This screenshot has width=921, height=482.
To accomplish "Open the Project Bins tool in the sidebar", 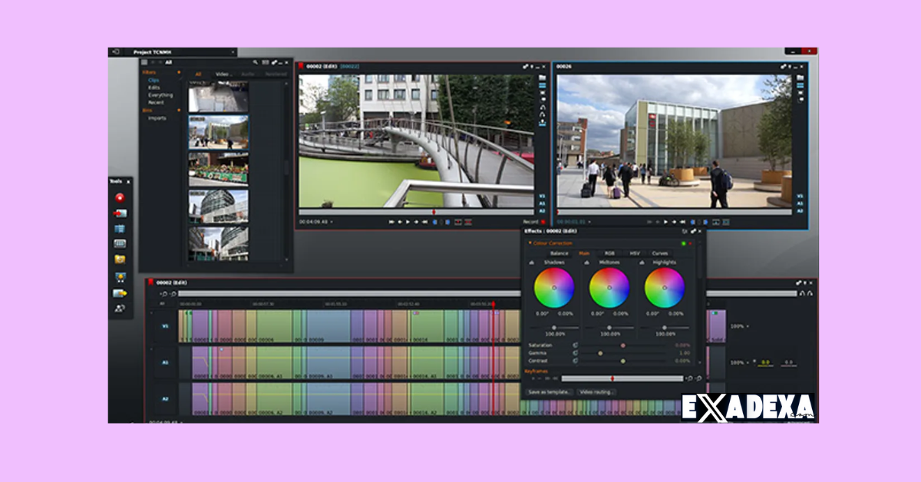I will pos(120,227).
